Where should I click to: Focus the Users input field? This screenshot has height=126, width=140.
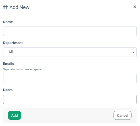click(x=70, y=99)
